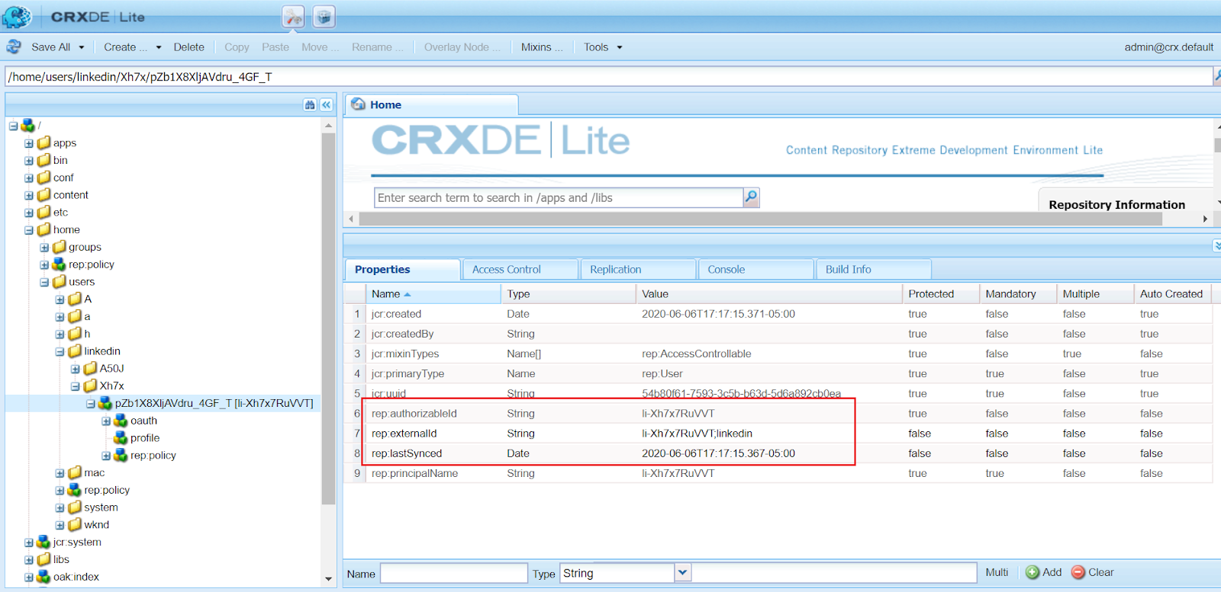Collapse the properties panel via chevron icon
This screenshot has height=592, width=1221.
(x=1216, y=245)
